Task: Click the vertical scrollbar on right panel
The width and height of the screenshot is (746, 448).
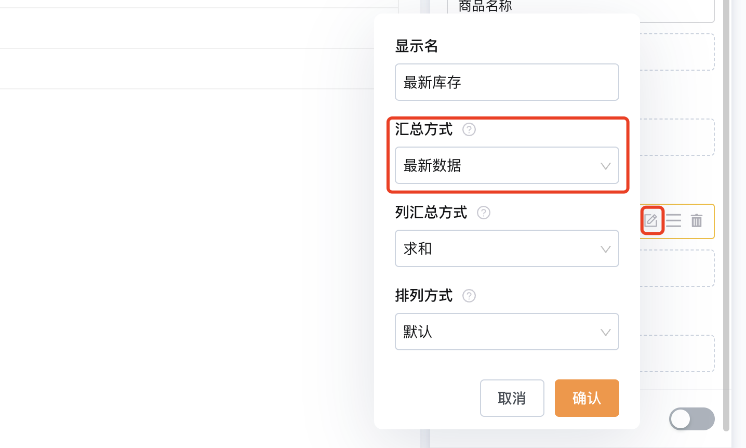Action: (x=726, y=216)
